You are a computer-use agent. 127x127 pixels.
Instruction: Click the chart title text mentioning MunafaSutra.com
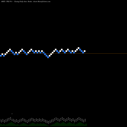pyautogui.click(x=26, y=2)
